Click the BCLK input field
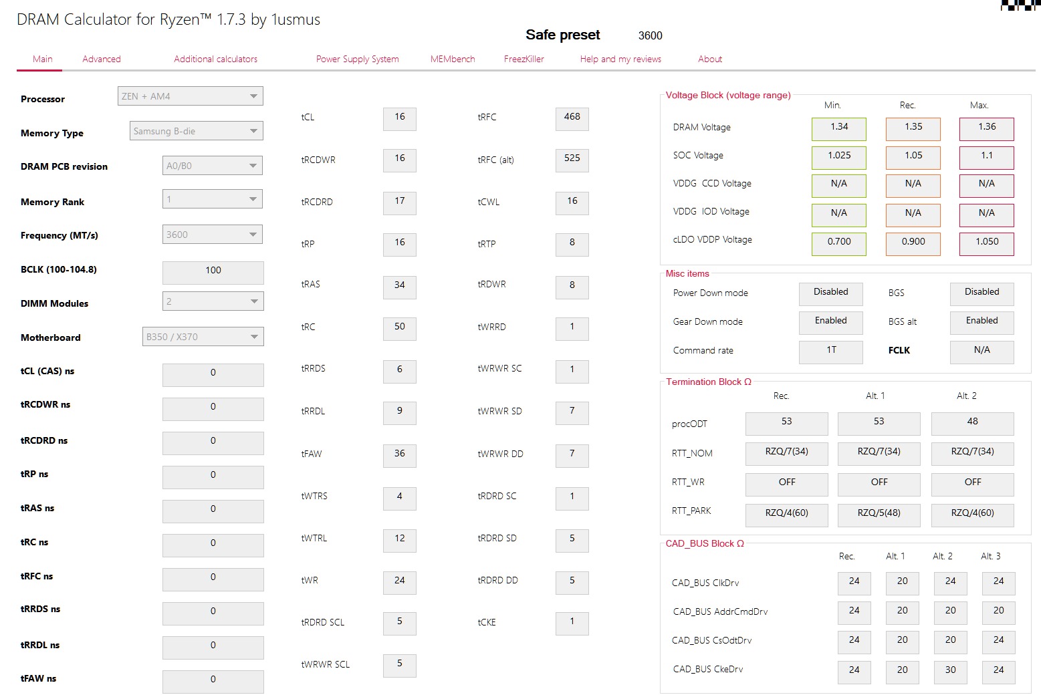 pyautogui.click(x=213, y=273)
